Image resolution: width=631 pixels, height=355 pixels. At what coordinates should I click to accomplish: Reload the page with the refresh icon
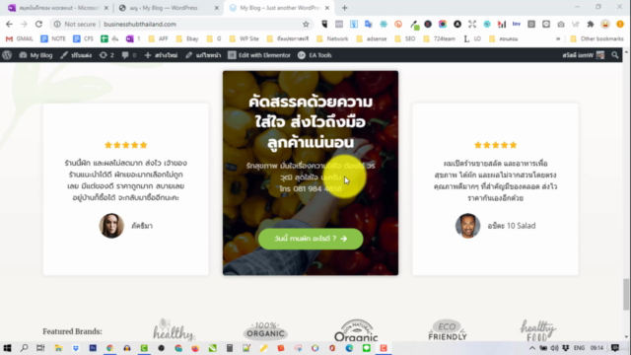38,24
